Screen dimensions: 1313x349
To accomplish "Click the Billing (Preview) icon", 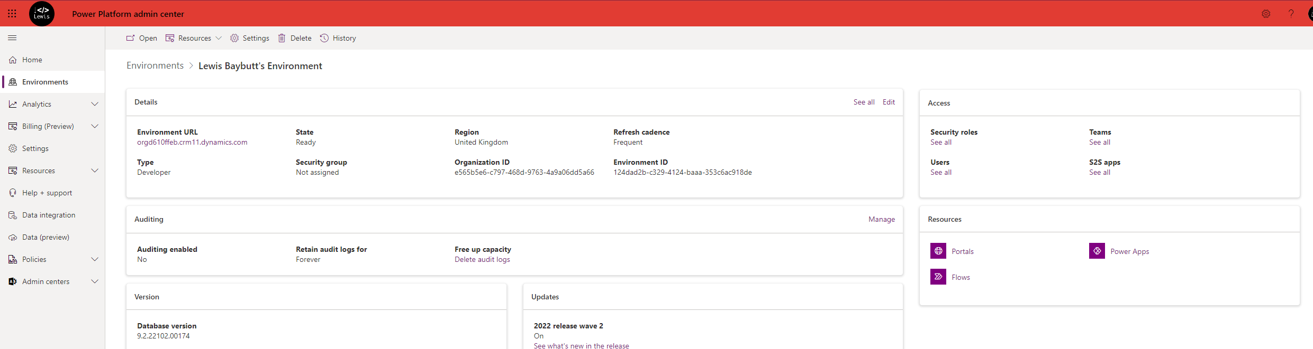I will click(x=13, y=127).
